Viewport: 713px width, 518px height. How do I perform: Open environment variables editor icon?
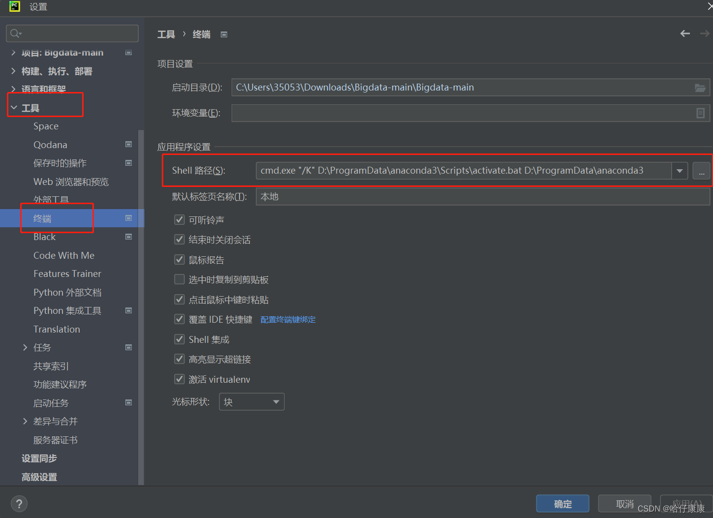[x=701, y=113]
